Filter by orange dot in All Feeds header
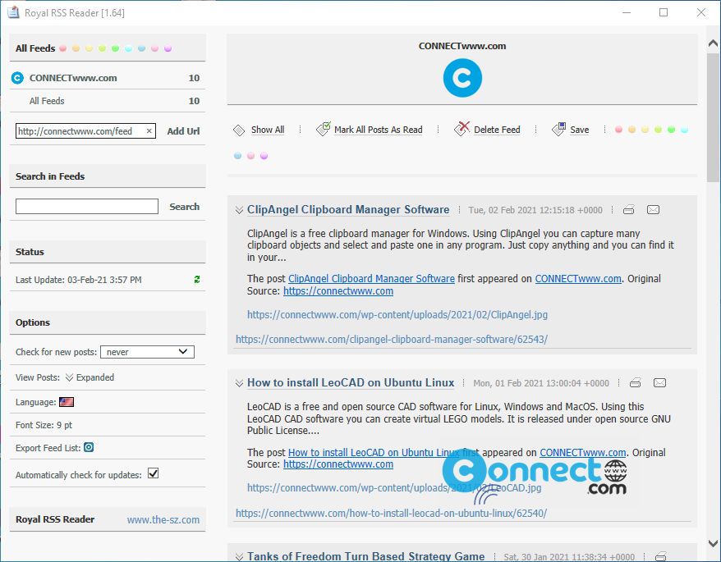Image resolution: width=721 pixels, height=562 pixels. 76,48
